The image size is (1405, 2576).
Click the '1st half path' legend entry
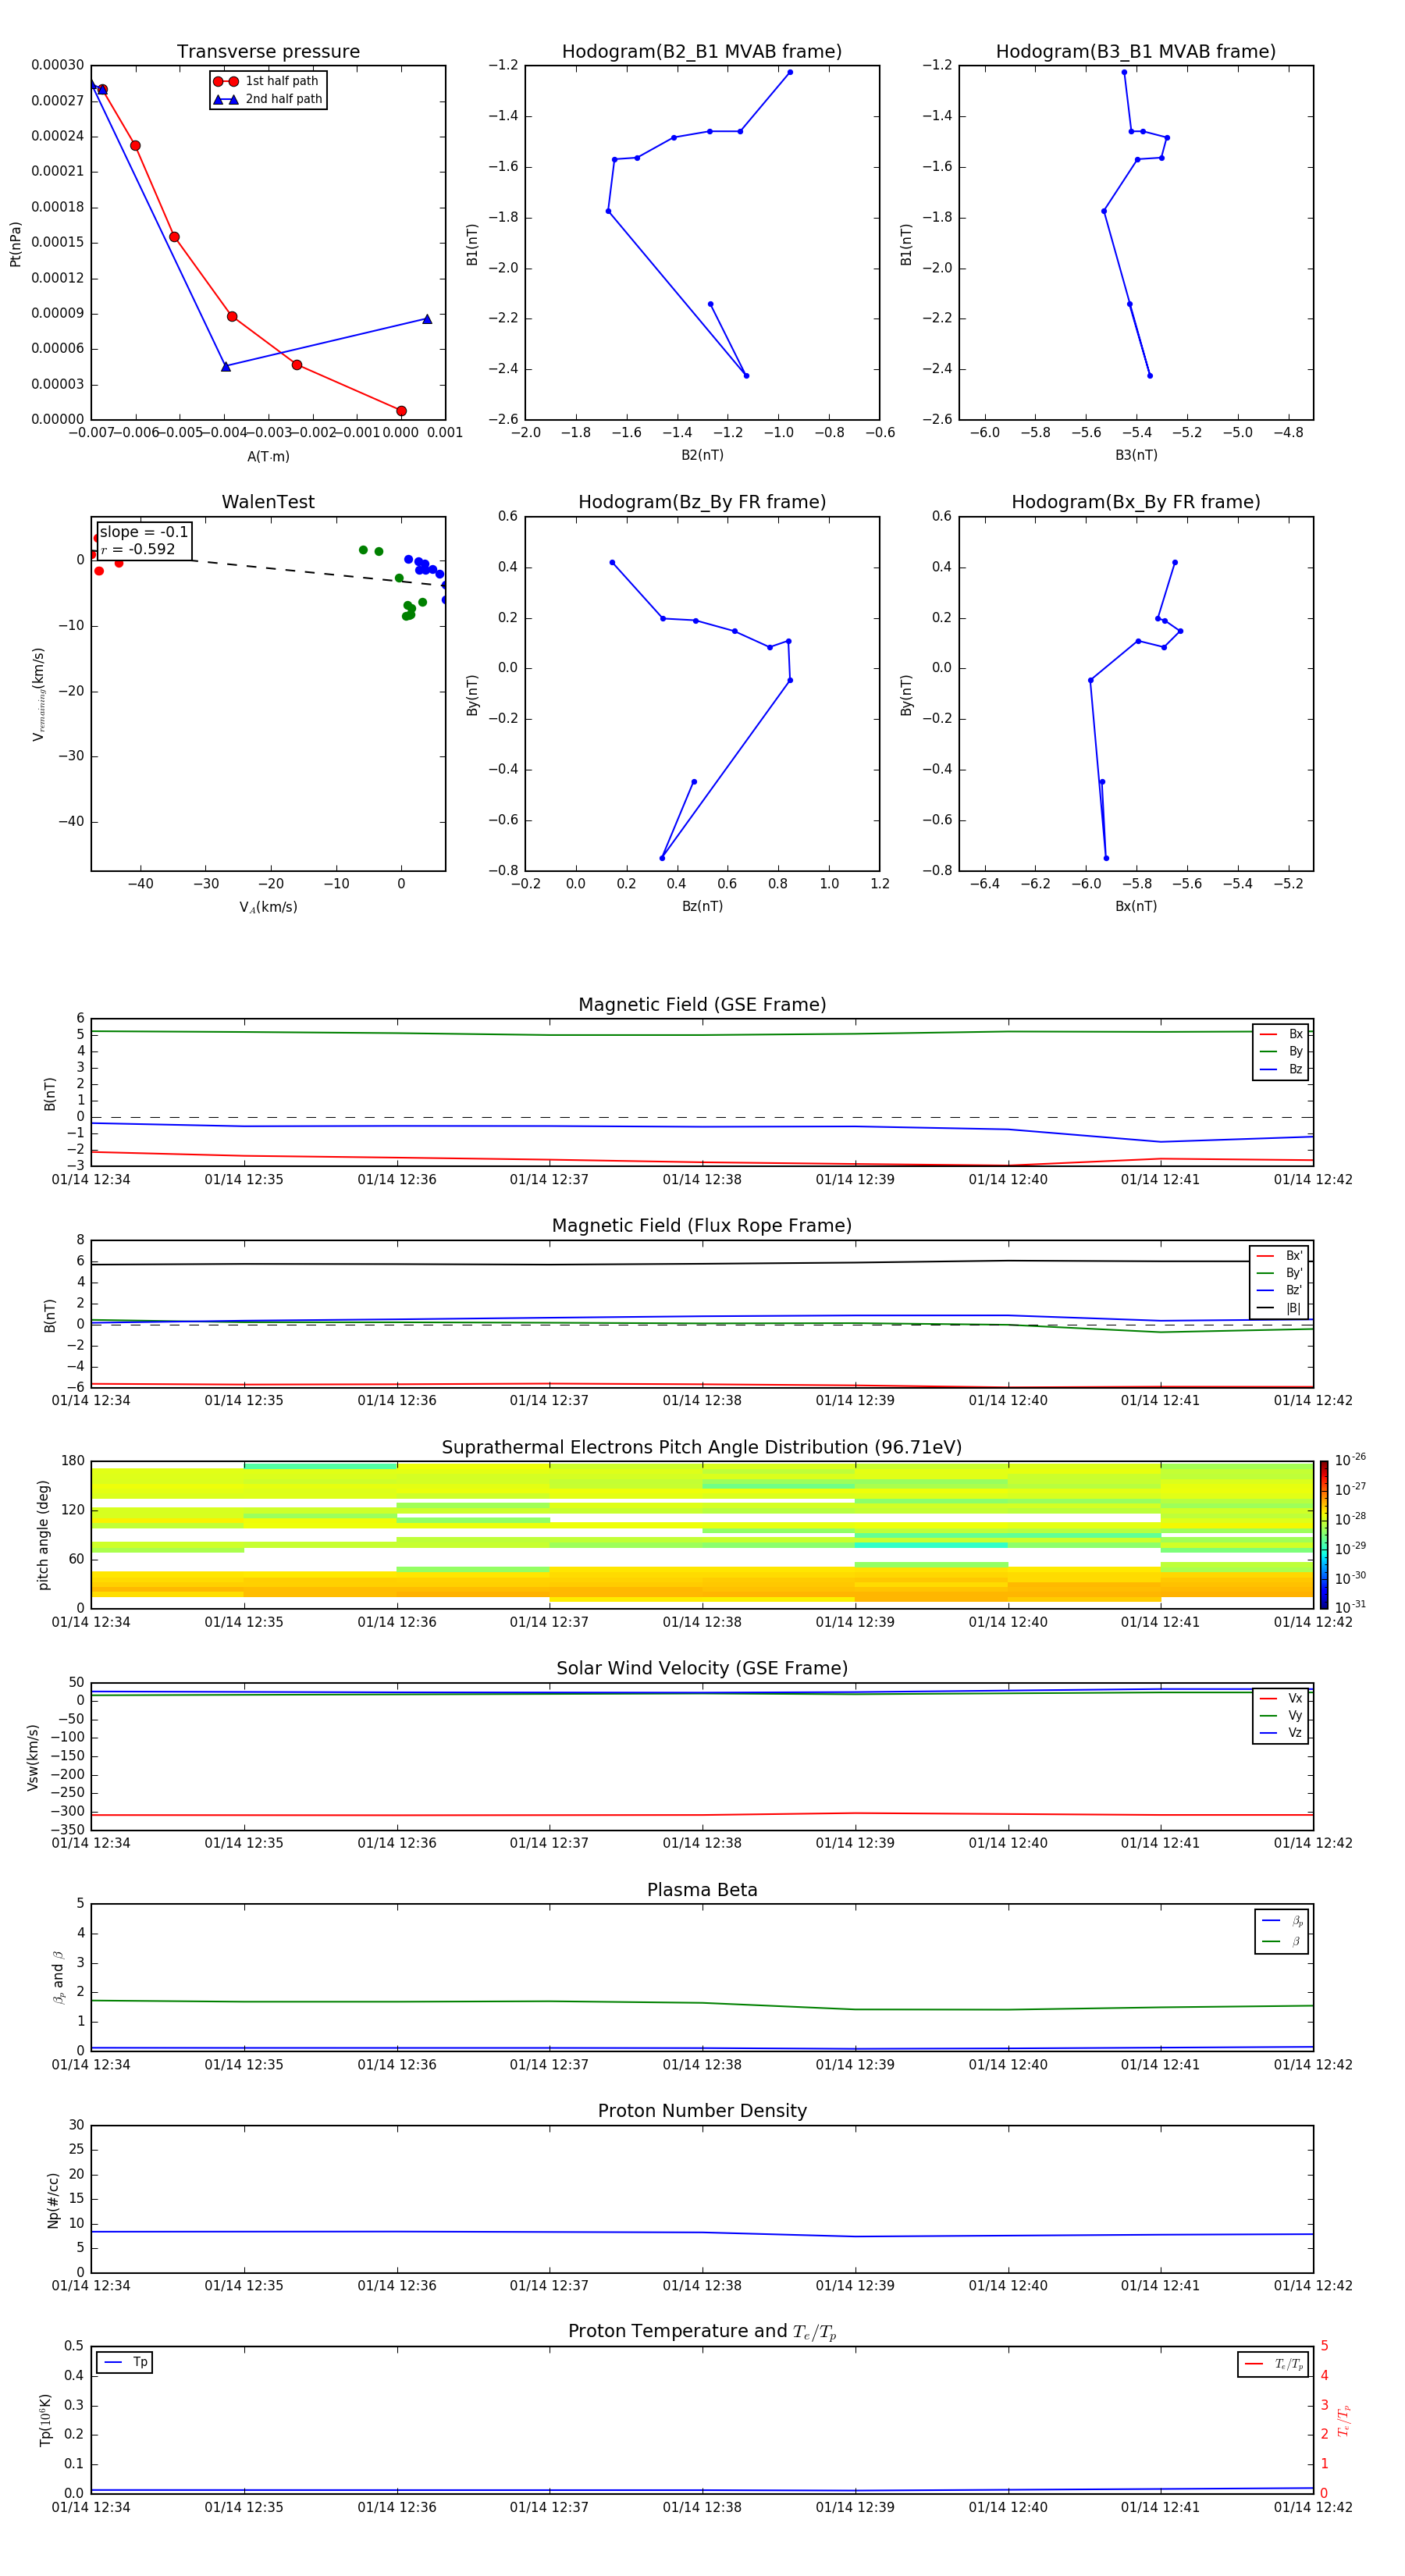click(267, 81)
